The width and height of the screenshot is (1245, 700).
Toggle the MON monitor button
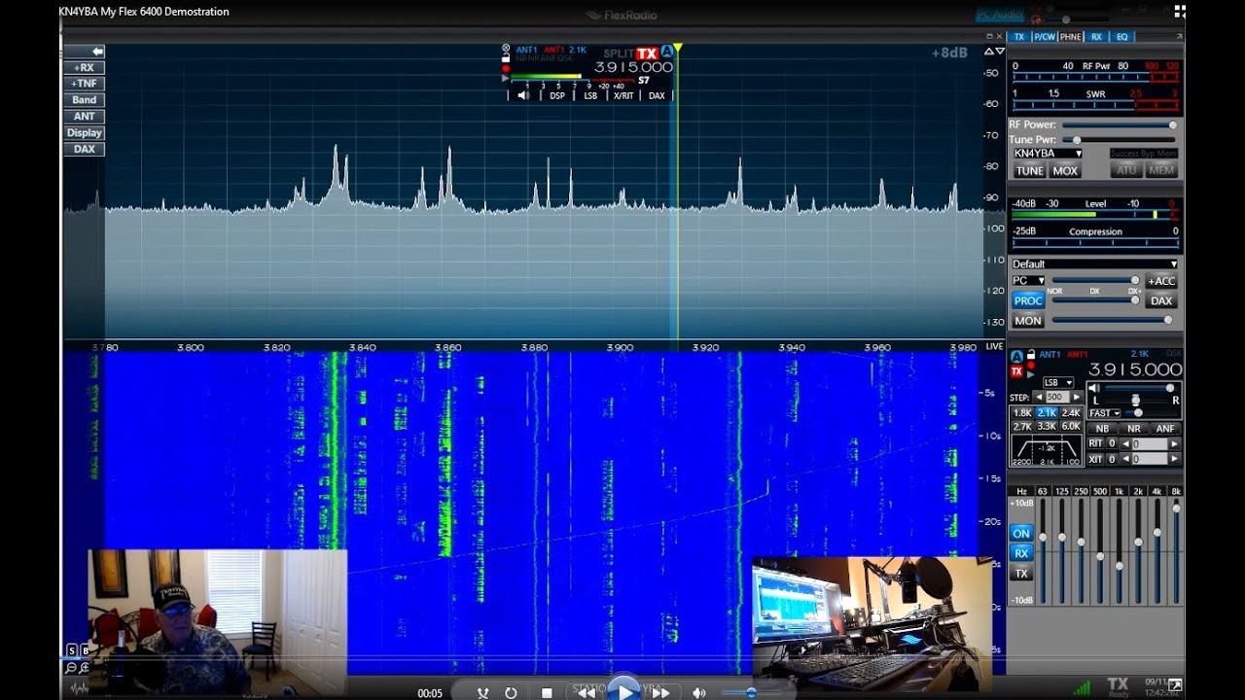(x=1028, y=320)
